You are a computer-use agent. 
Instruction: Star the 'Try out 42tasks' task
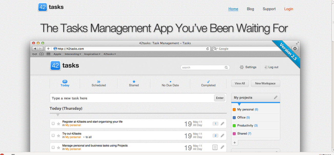(x=58, y=136)
